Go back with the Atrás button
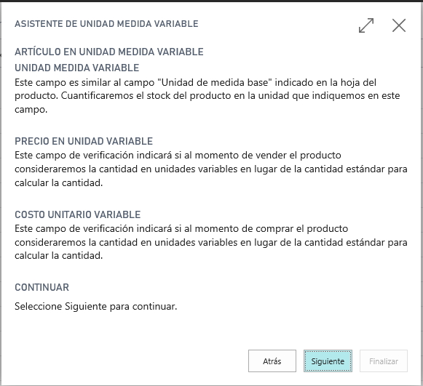The image size is (423, 386). 272,361
